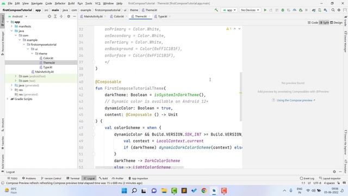Click the Apply Changes and Restart icon

coord(271,10)
